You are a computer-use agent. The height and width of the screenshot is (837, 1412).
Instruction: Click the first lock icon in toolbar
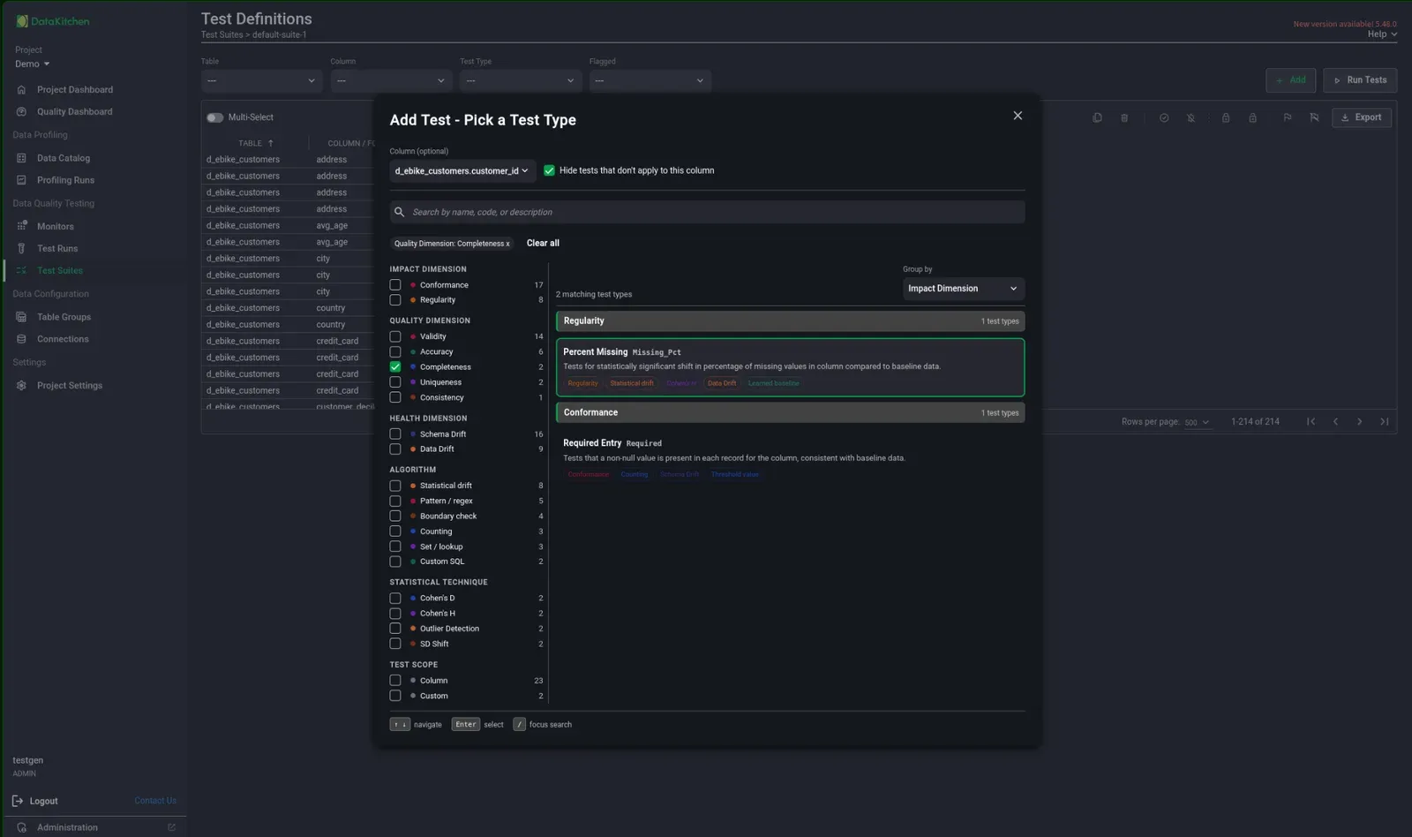(x=1226, y=117)
